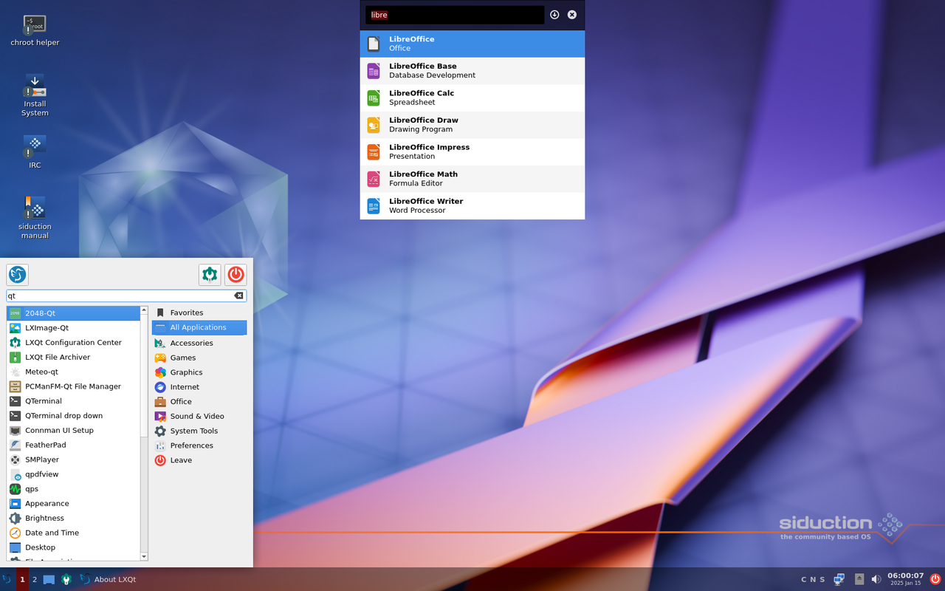This screenshot has width=945, height=591.
Task: Select LibreOffice Base in the runner results
Action: pyautogui.click(x=472, y=71)
